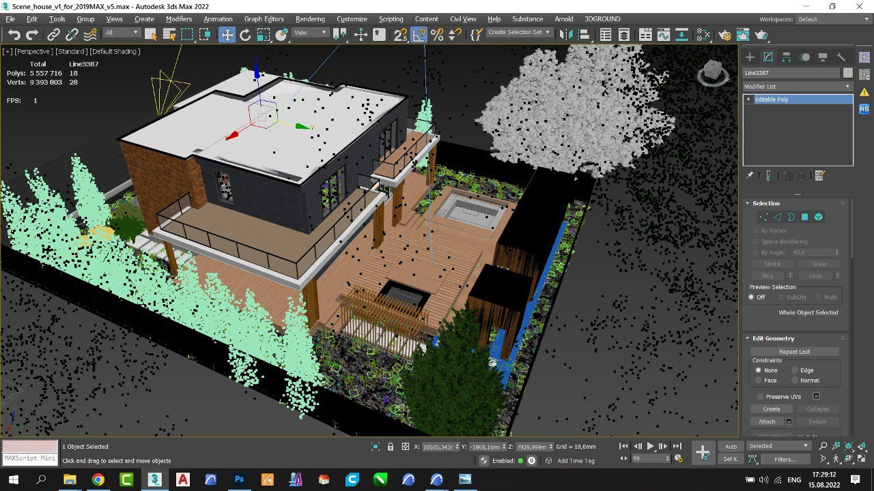Enable the Preserve UVs checkbox
Image resolution: width=874 pixels, height=491 pixels.
click(x=760, y=396)
